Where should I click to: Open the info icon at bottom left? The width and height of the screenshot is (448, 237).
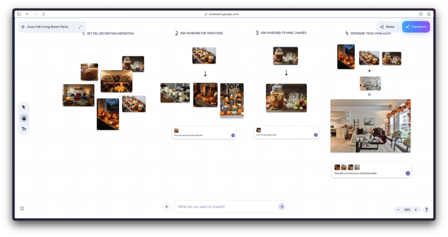pyautogui.click(x=22, y=209)
